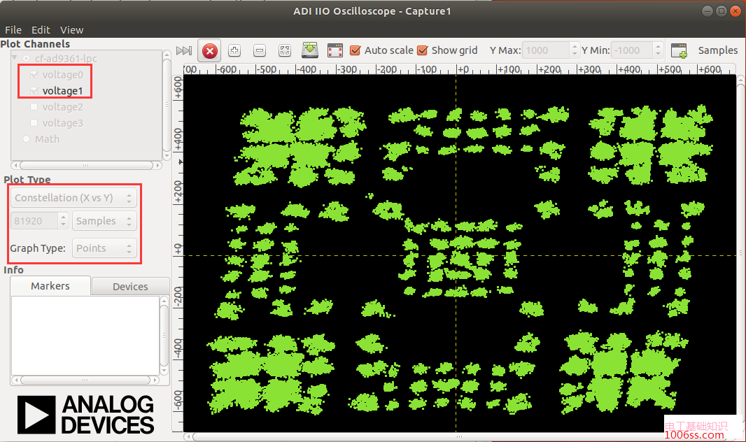Click the new plot window icon
This screenshot has height=442, width=746.
pyautogui.click(x=679, y=50)
